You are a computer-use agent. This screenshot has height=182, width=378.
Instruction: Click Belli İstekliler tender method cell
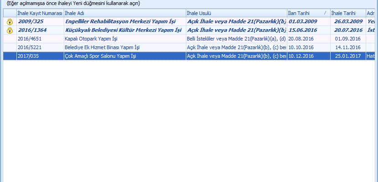tap(235, 39)
